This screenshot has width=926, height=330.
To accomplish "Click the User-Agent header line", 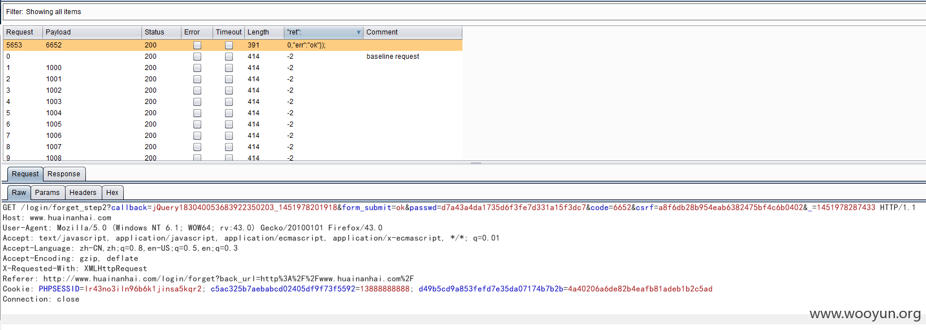I will [193, 228].
